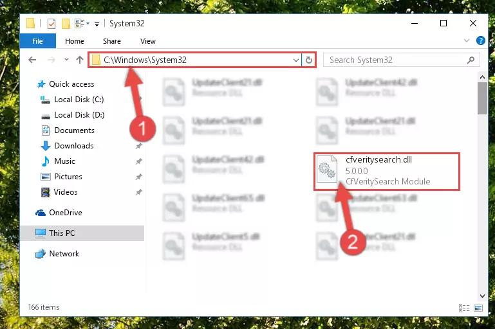This screenshot has height=329, width=495.
Task: Click the Downloads pin icon
Action: (x=138, y=146)
